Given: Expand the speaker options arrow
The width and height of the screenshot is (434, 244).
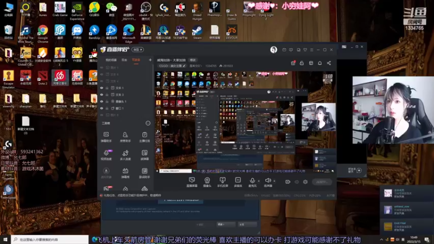Looking at the screenshot, I should (x=275, y=181).
